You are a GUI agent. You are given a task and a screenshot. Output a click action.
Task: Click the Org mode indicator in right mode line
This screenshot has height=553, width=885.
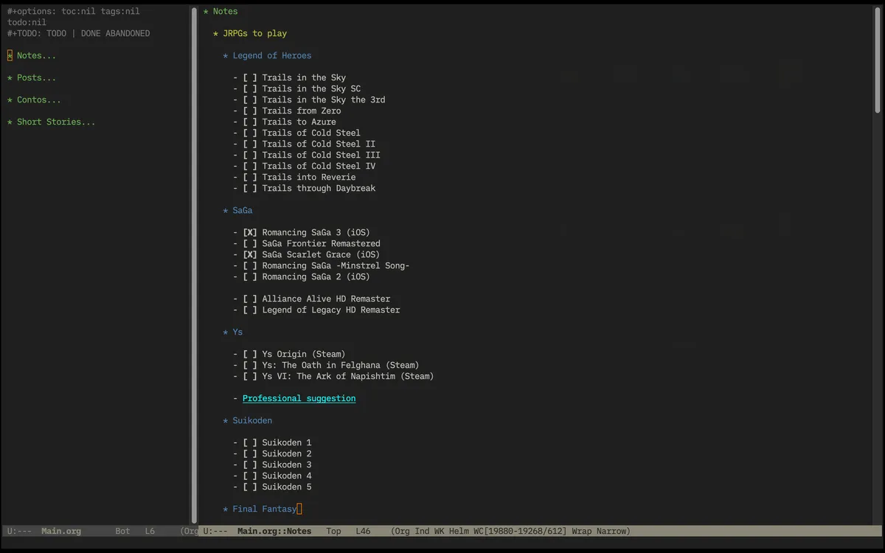[x=402, y=531]
